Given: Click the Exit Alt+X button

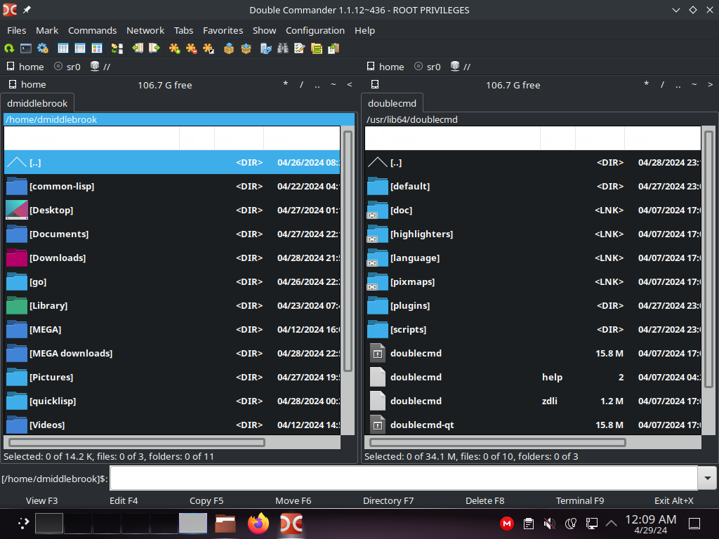Looking at the screenshot, I should pos(673,500).
